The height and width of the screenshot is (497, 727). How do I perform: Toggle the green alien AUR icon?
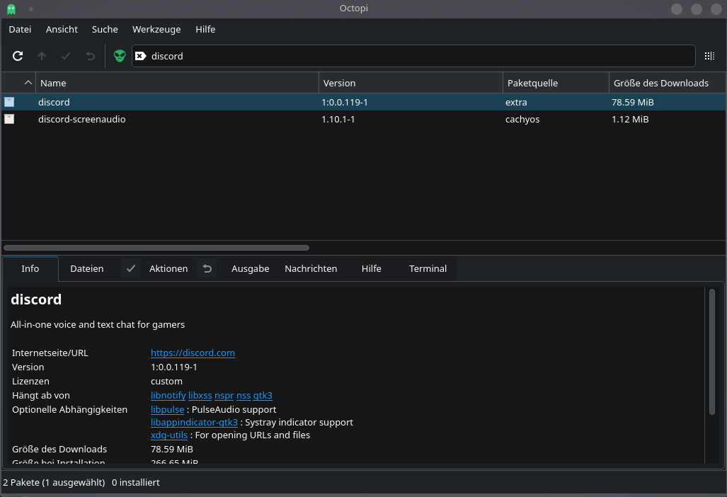point(120,56)
